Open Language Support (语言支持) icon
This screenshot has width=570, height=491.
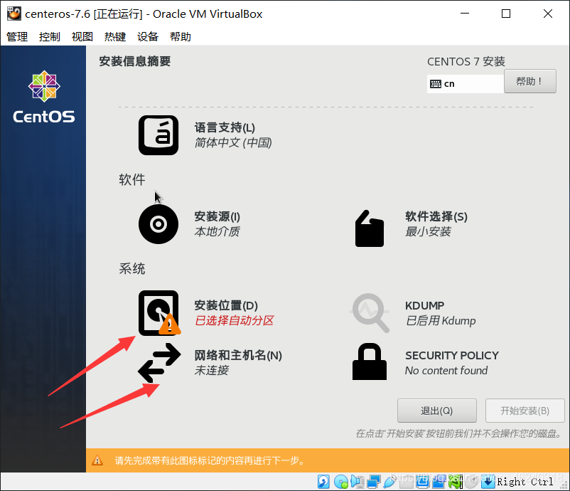(158, 135)
